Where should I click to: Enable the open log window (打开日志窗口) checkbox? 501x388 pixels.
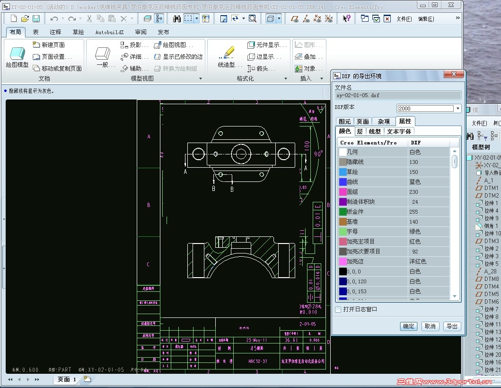[x=338, y=309]
